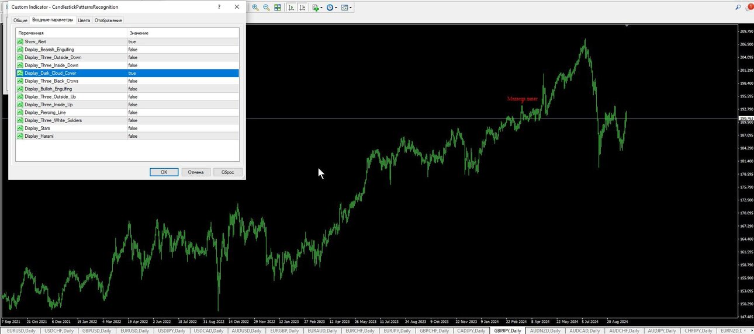The width and height of the screenshot is (754, 334).
Task: Select the Display_Bearish_Engulfing row
Action: (127, 50)
